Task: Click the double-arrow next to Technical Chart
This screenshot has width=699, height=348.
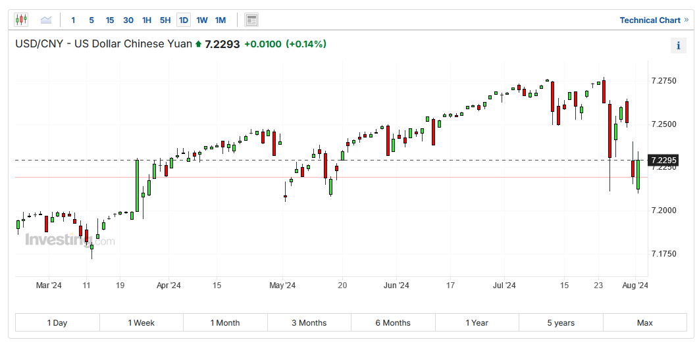Action: [686, 20]
